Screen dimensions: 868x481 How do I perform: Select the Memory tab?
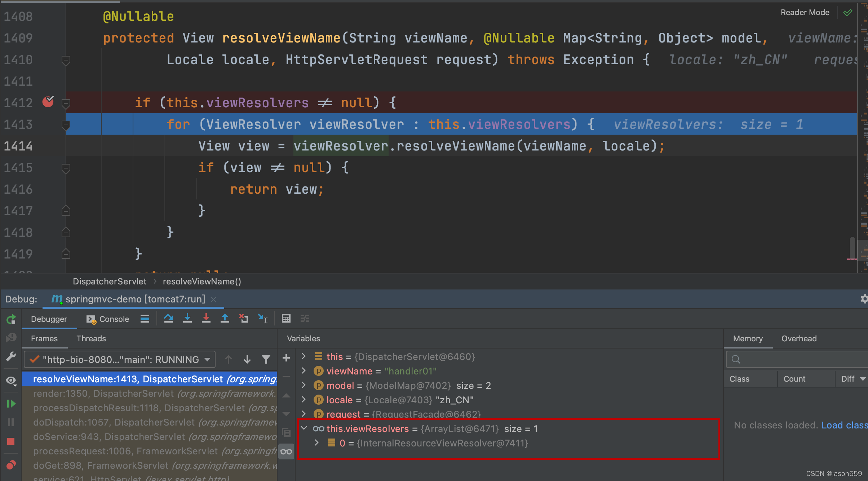point(748,338)
